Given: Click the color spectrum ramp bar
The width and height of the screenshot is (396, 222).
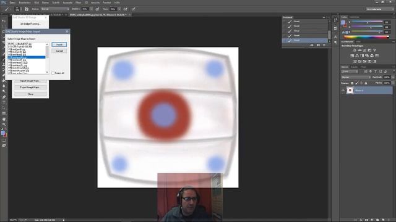Looking at the screenshot, I should tap(366, 37).
